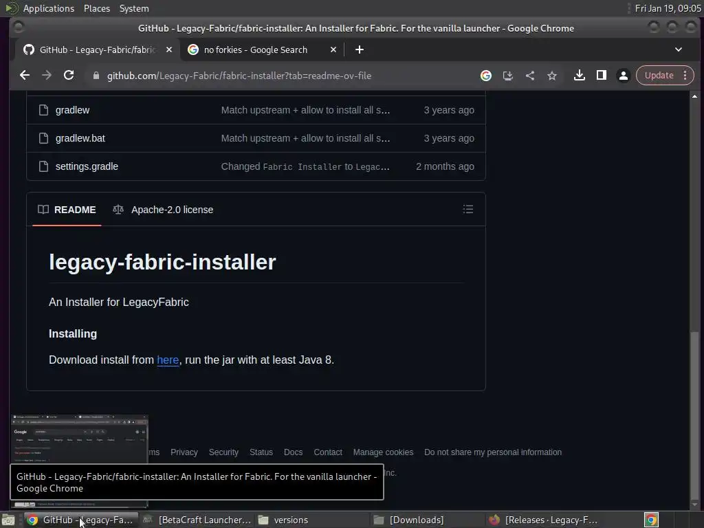Open the Contact footer link
This screenshot has height=528, width=704.
[x=328, y=452]
